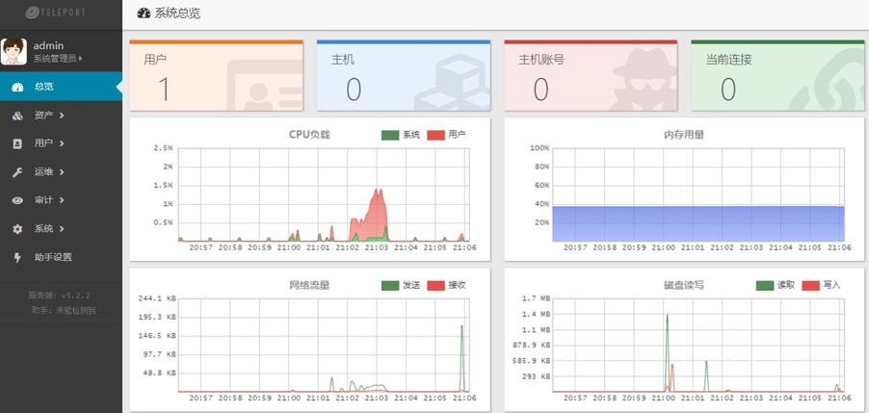Open the admin username link
The width and height of the screenshot is (869, 413).
[48, 45]
